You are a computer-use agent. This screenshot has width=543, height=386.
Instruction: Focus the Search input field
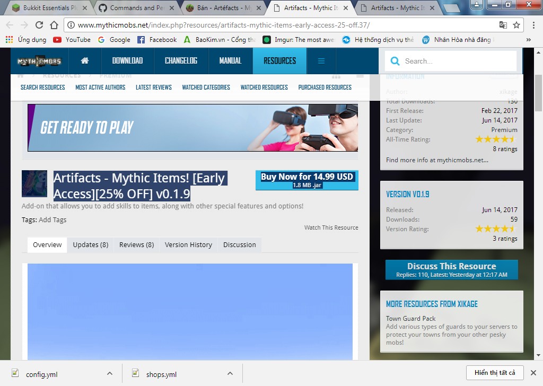(451, 62)
